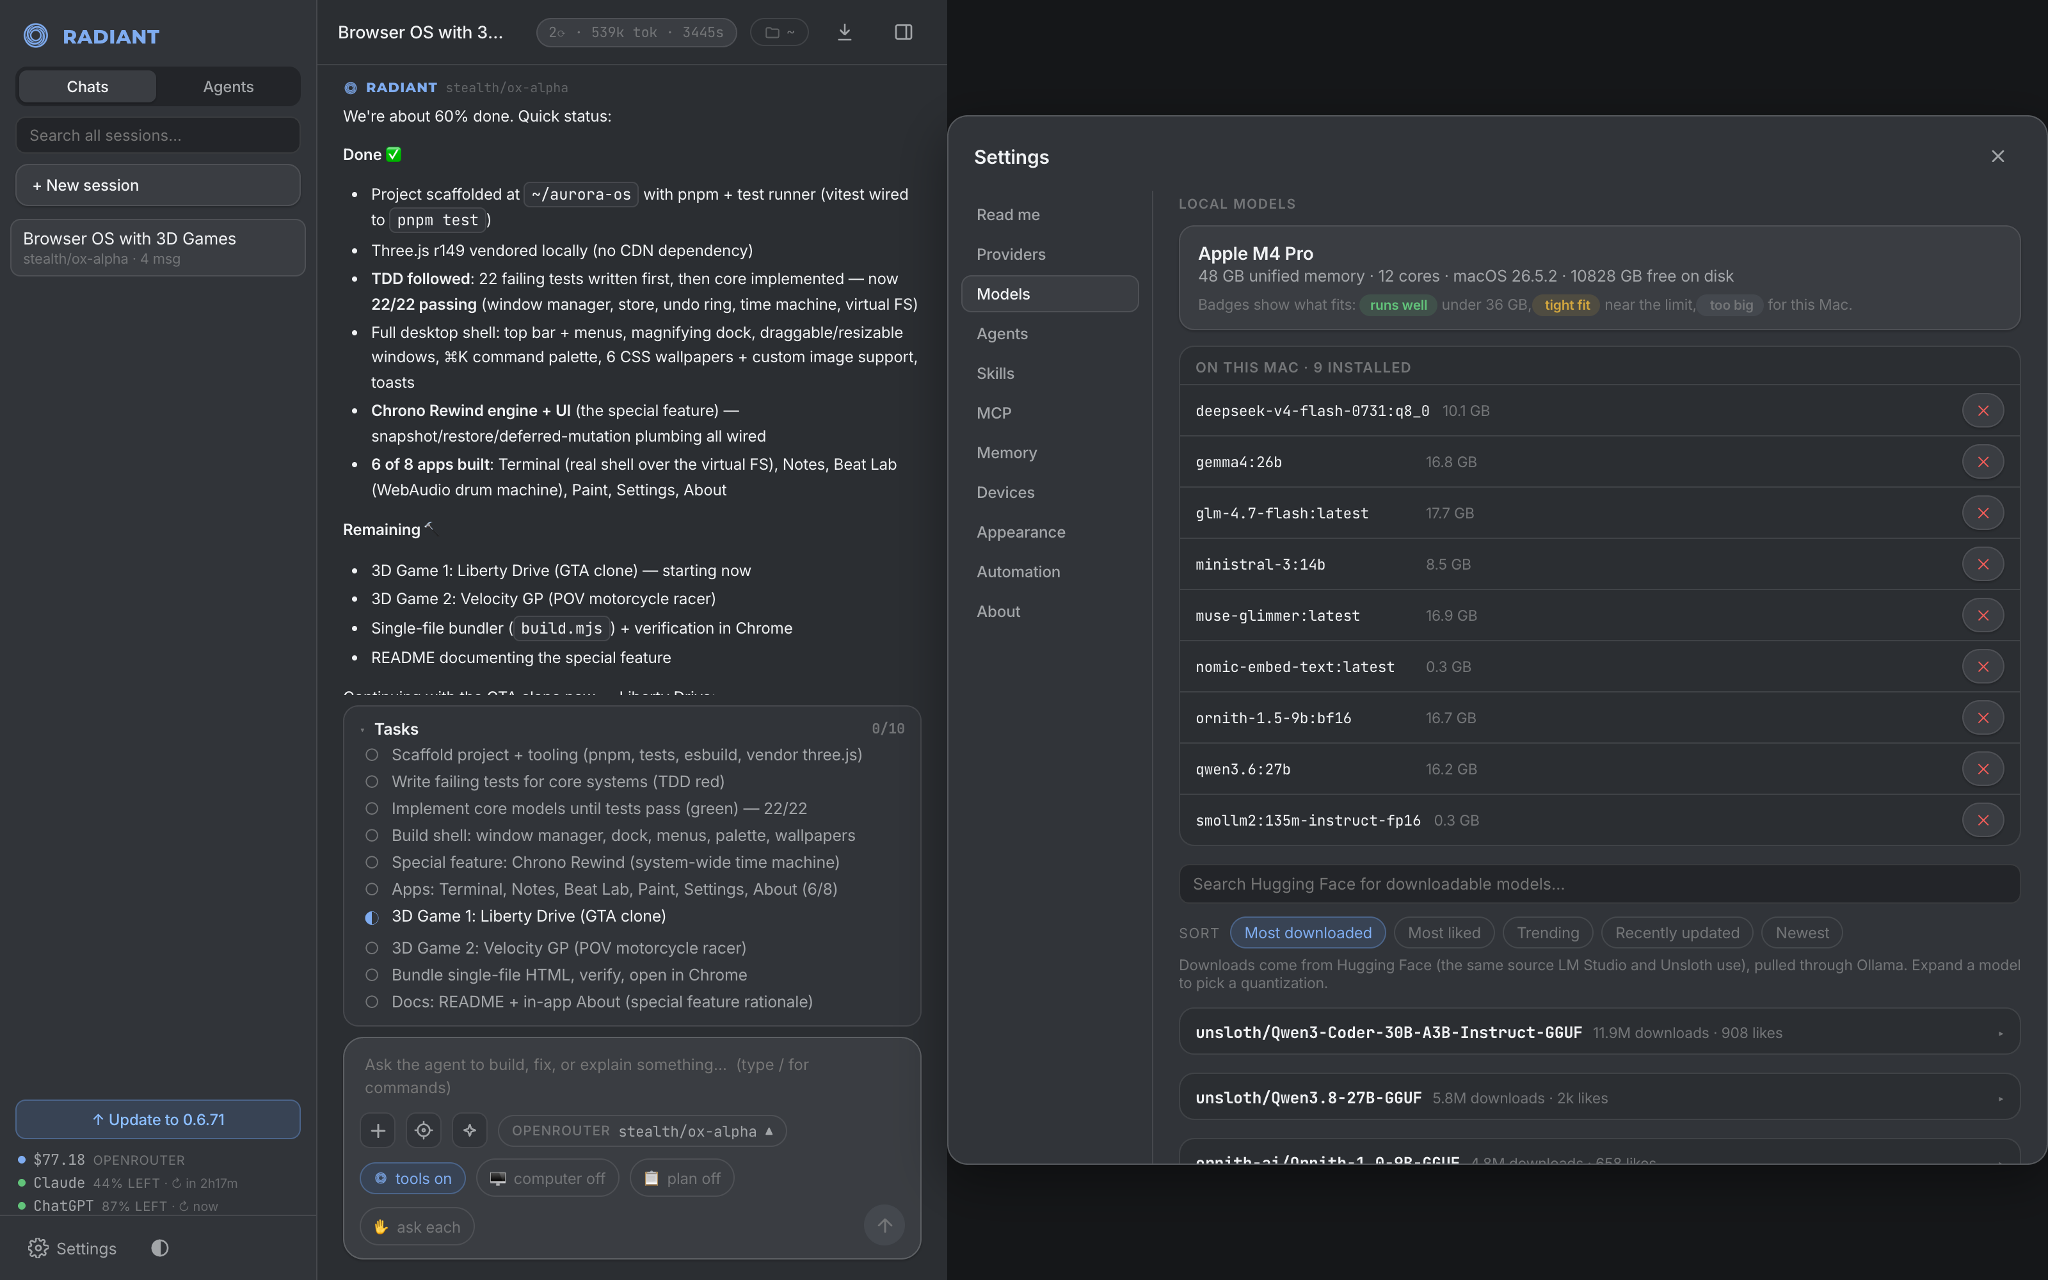Expand unsloth/Qwen3.8-27B-GGUF row
The width and height of the screenshot is (2048, 1280).
[1599, 1097]
